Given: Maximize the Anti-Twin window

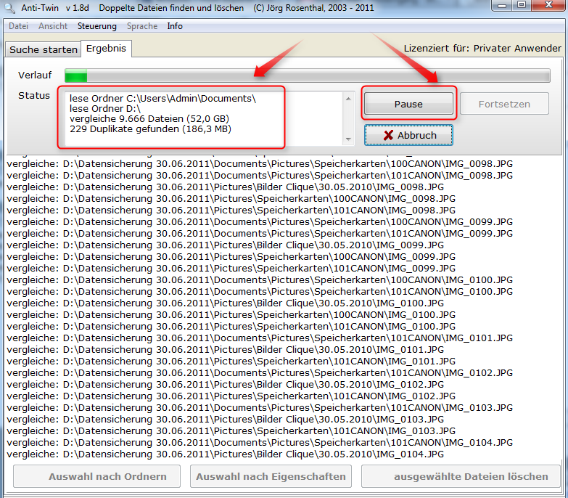Looking at the screenshot, I should (521, 5).
